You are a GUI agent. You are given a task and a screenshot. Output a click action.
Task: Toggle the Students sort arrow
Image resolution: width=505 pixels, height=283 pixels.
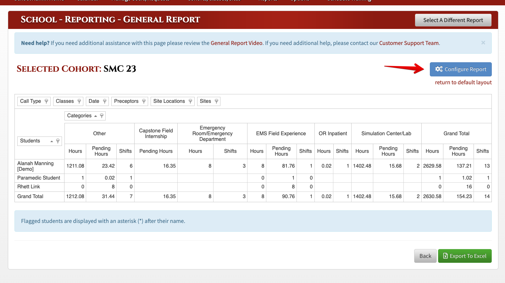point(52,141)
